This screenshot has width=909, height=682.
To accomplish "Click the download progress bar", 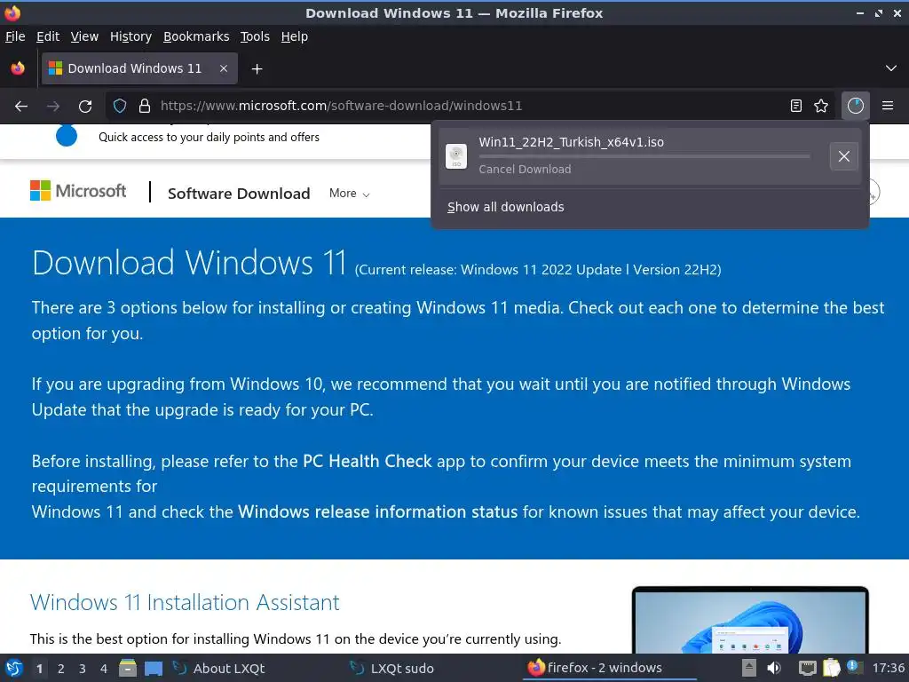I will (x=644, y=156).
